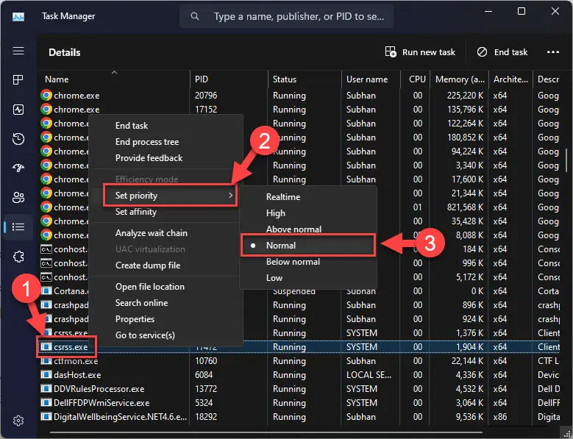Open the hamburger navigation menu

click(18, 51)
